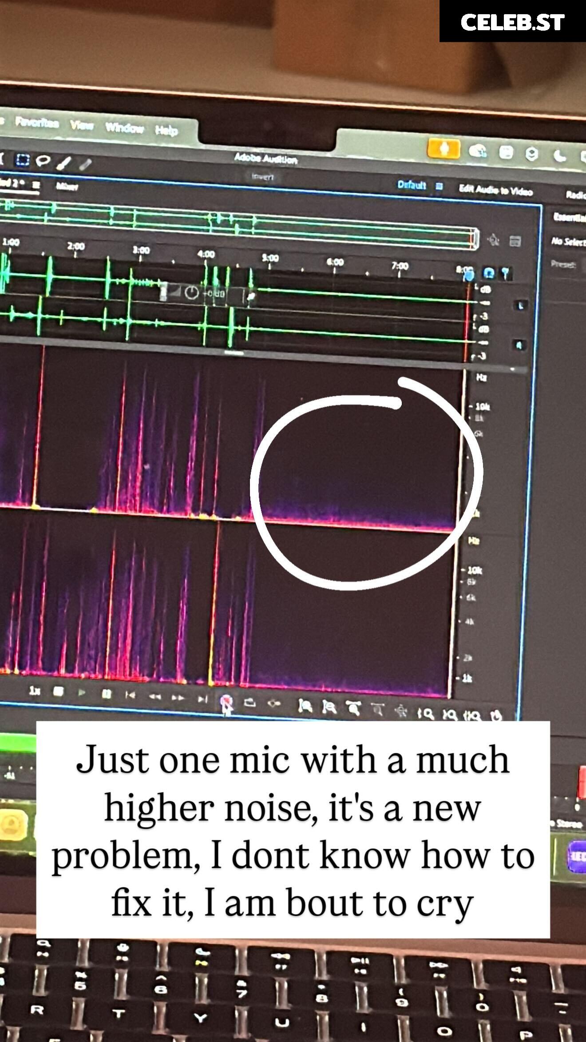The height and width of the screenshot is (1042, 586).
Task: Click the Play button in transport
Action: coord(82,692)
